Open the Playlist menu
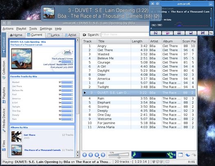215x166 pixels. (21, 29)
